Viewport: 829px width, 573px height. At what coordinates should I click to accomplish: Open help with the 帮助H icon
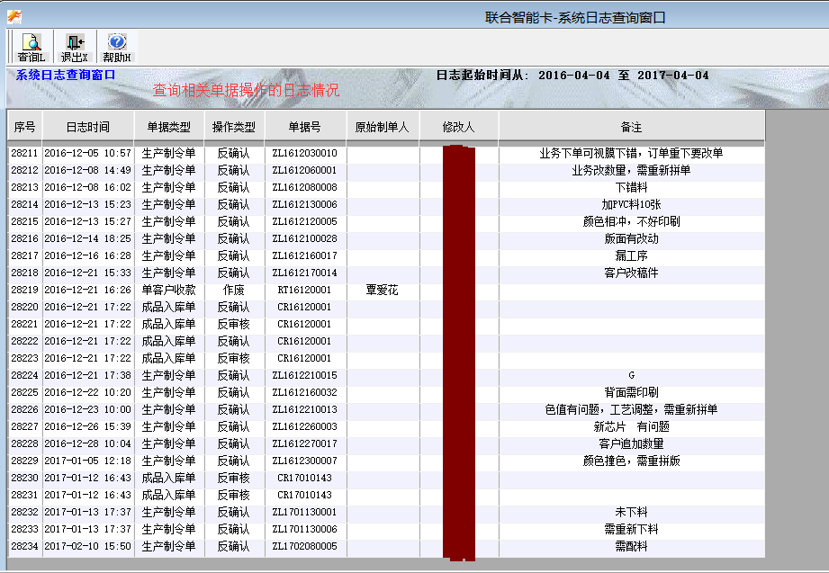pos(117,47)
